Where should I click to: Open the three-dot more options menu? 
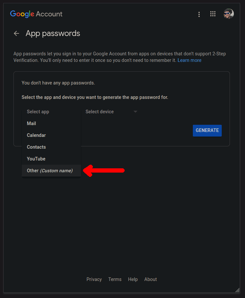click(199, 14)
